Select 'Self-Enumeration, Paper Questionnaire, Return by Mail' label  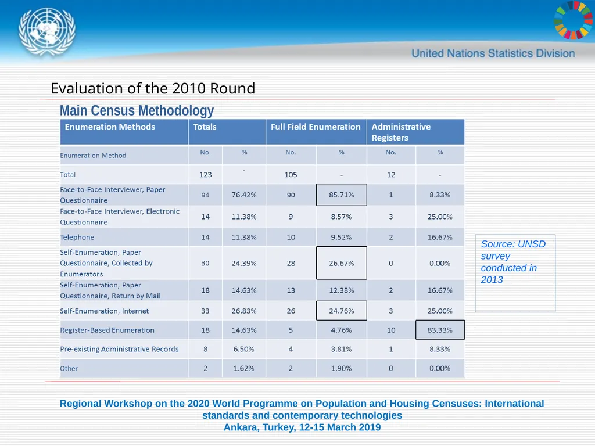point(110,290)
